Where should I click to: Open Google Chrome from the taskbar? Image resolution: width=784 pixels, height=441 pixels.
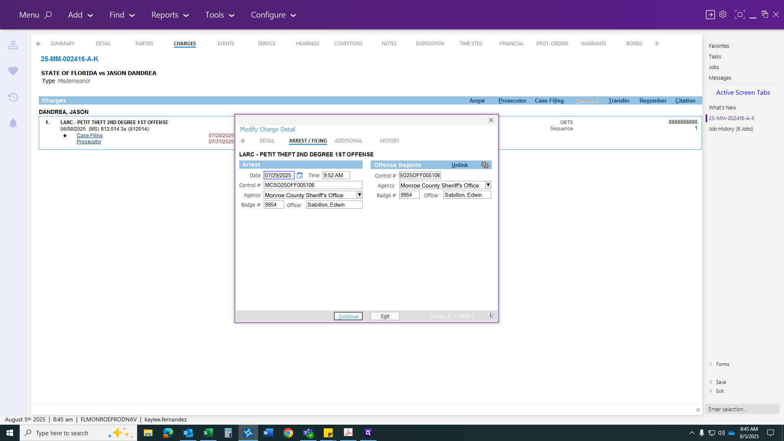(288, 433)
